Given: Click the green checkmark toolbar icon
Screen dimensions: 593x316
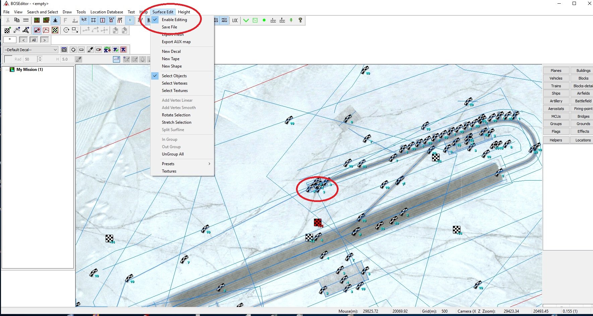Looking at the screenshot, I should click(x=246, y=20).
